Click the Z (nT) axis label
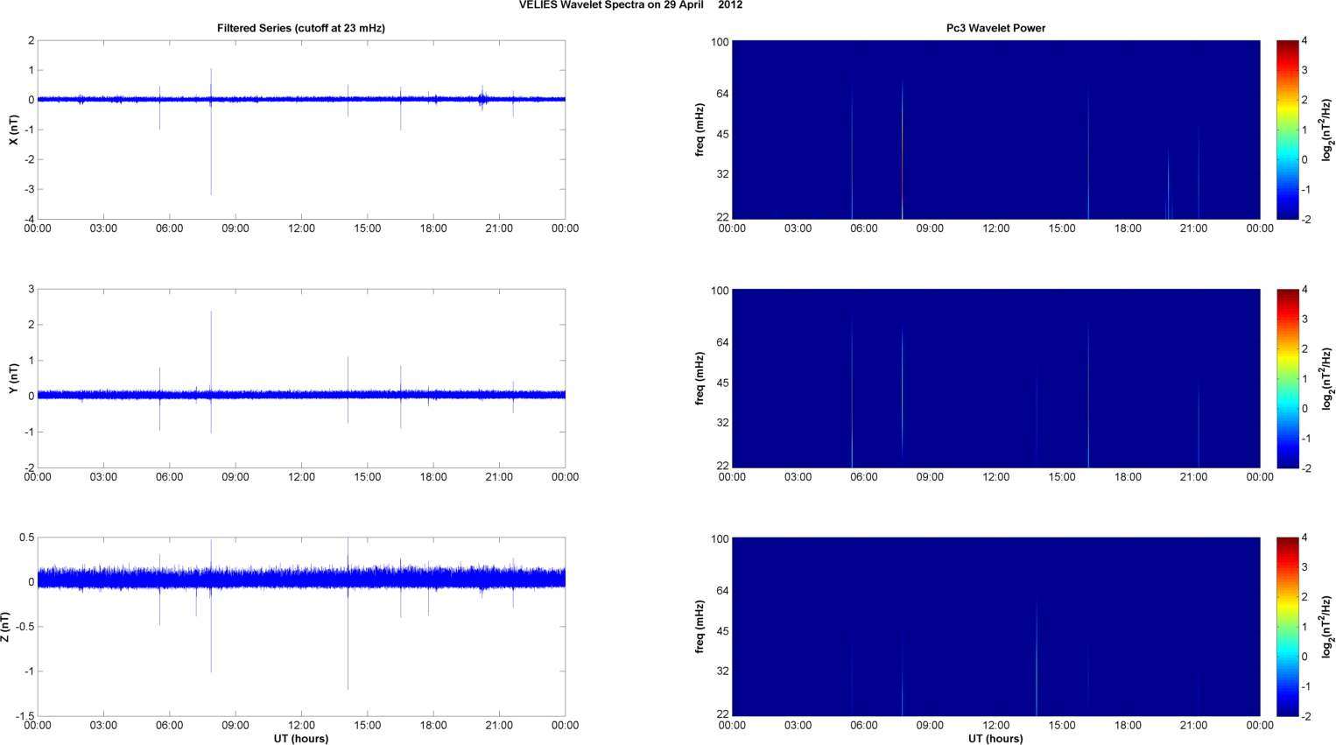 (x=6, y=627)
